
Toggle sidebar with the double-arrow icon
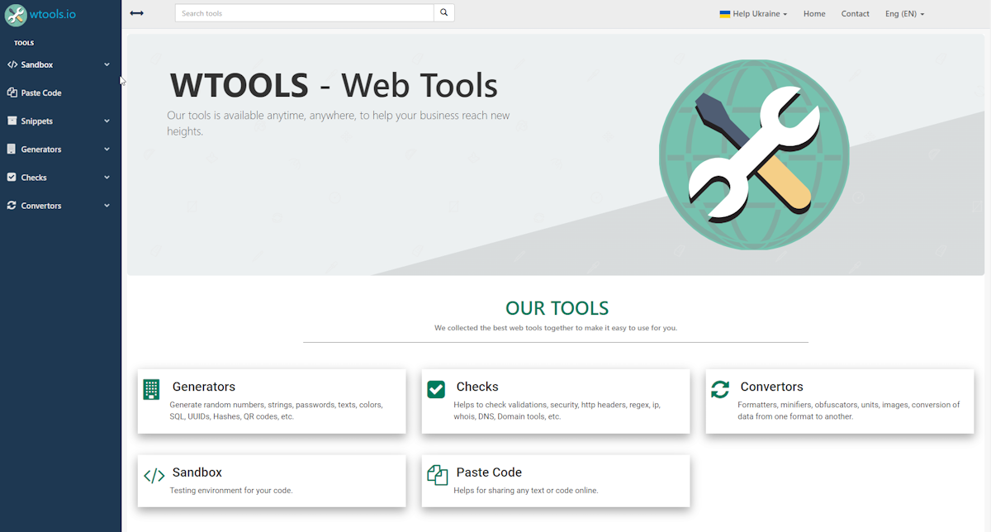(137, 13)
